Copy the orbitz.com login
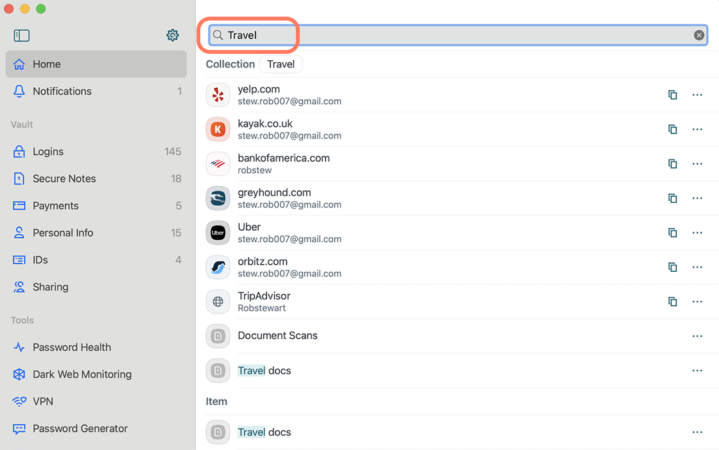 click(x=672, y=267)
